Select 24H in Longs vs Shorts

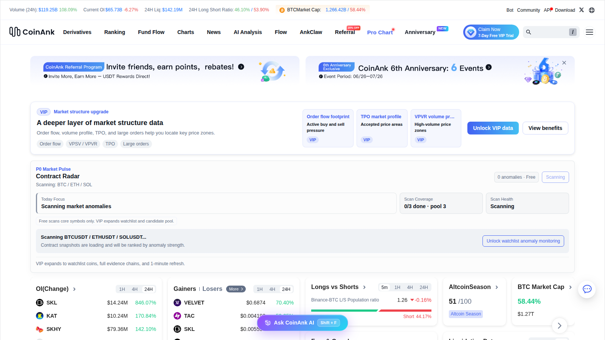point(424,287)
